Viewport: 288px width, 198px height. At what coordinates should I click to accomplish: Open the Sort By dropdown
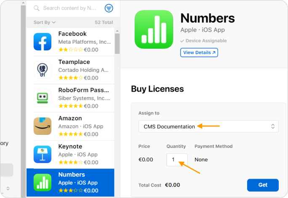pyautogui.click(x=45, y=22)
